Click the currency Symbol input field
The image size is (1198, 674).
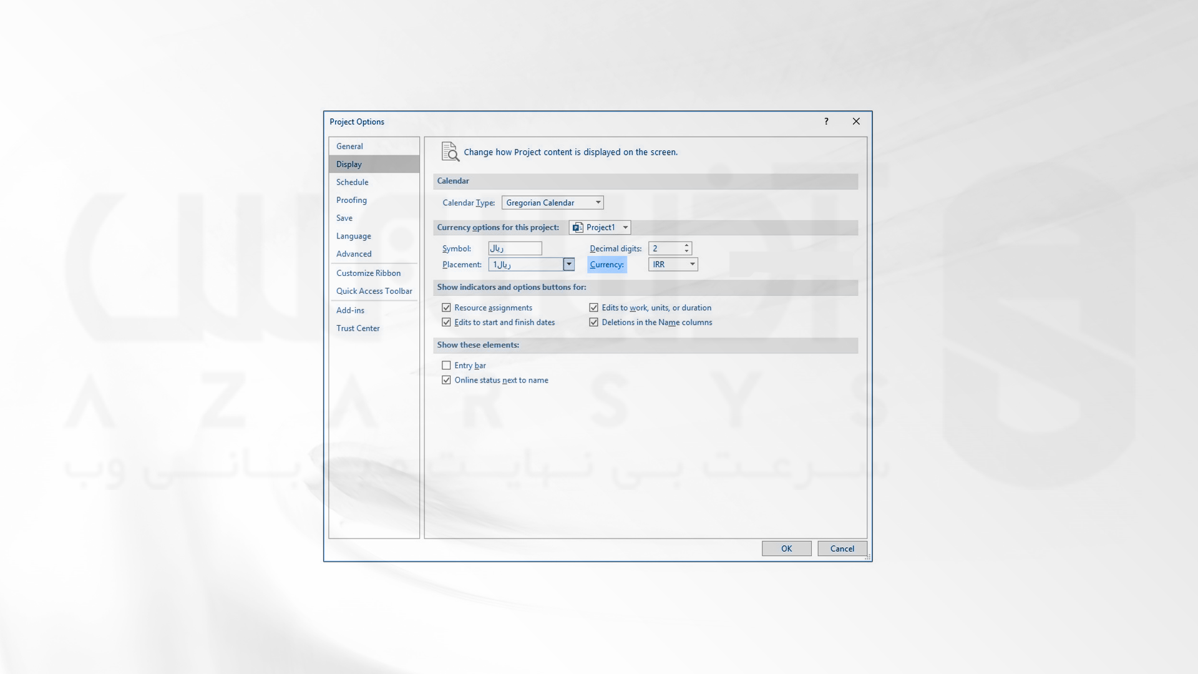[x=515, y=248]
